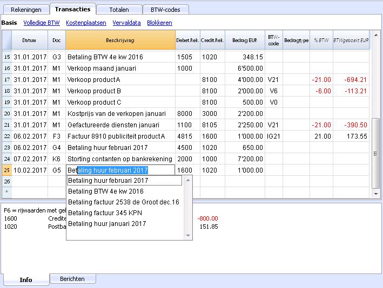Click the Datum column header
The height and width of the screenshot is (288, 383).
[29, 40]
